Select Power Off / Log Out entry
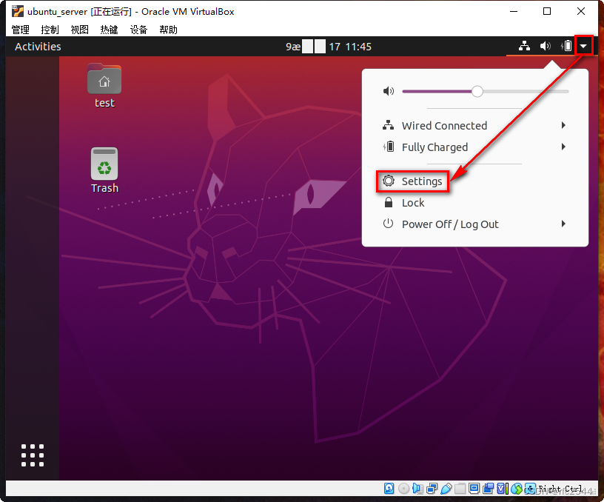This screenshot has width=604, height=502. [x=475, y=224]
